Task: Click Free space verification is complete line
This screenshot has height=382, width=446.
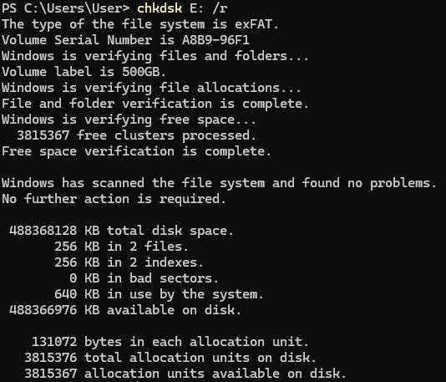Action: 136,151
